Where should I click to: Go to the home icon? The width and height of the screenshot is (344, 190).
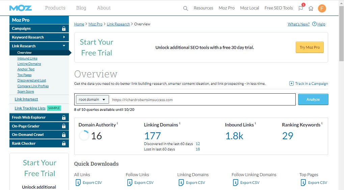tap(311, 8)
